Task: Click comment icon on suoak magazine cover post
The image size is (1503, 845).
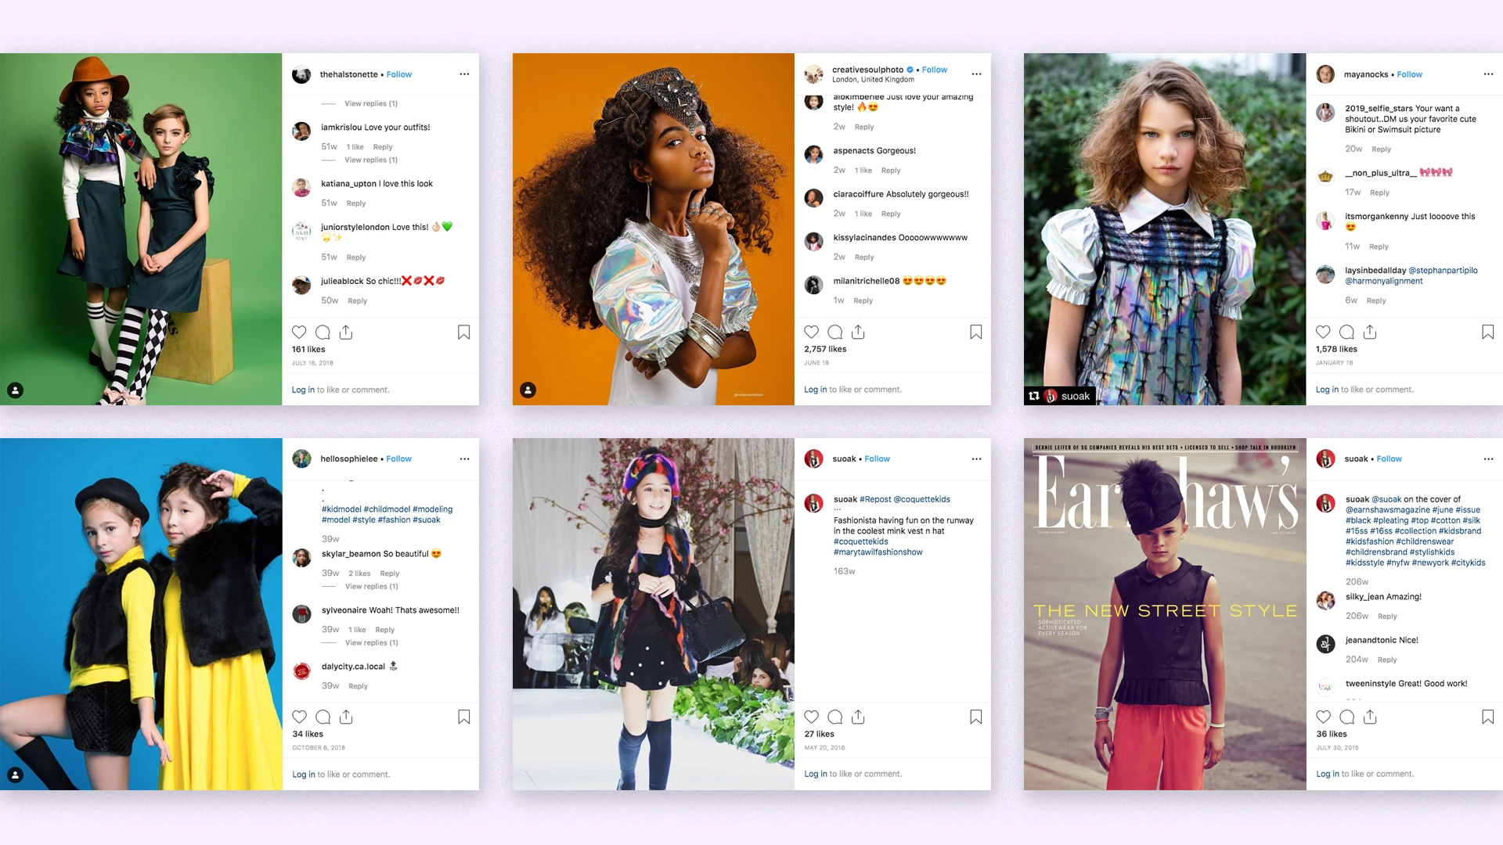Action: (1347, 717)
